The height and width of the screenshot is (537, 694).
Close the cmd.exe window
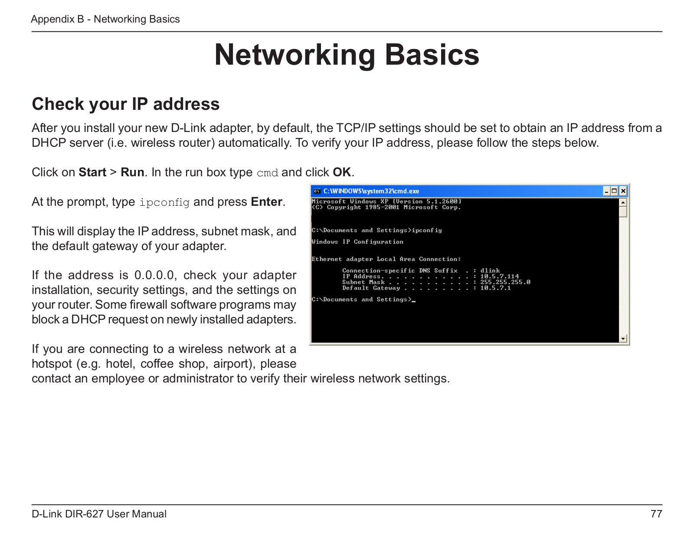click(x=623, y=191)
